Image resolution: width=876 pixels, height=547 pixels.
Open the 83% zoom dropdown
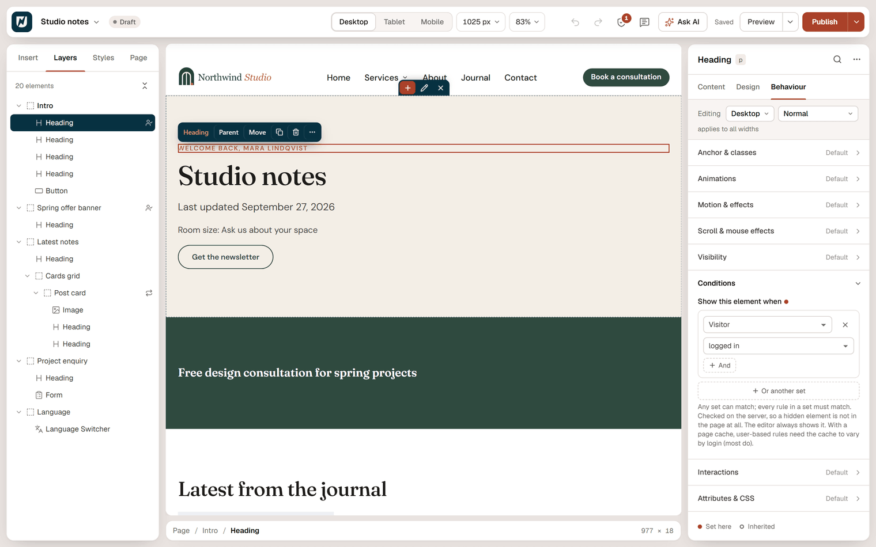[x=527, y=22]
